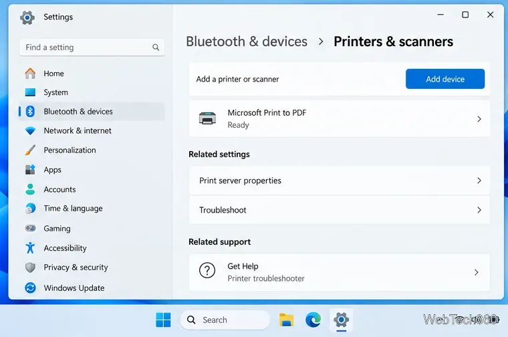Viewport: 508px width, 337px height.
Task: Select Windows Update label
Action: [74, 288]
